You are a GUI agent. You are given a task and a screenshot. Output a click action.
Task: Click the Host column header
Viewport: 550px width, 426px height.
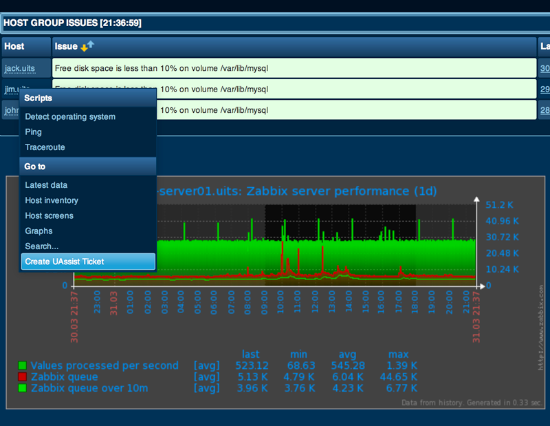26,47
